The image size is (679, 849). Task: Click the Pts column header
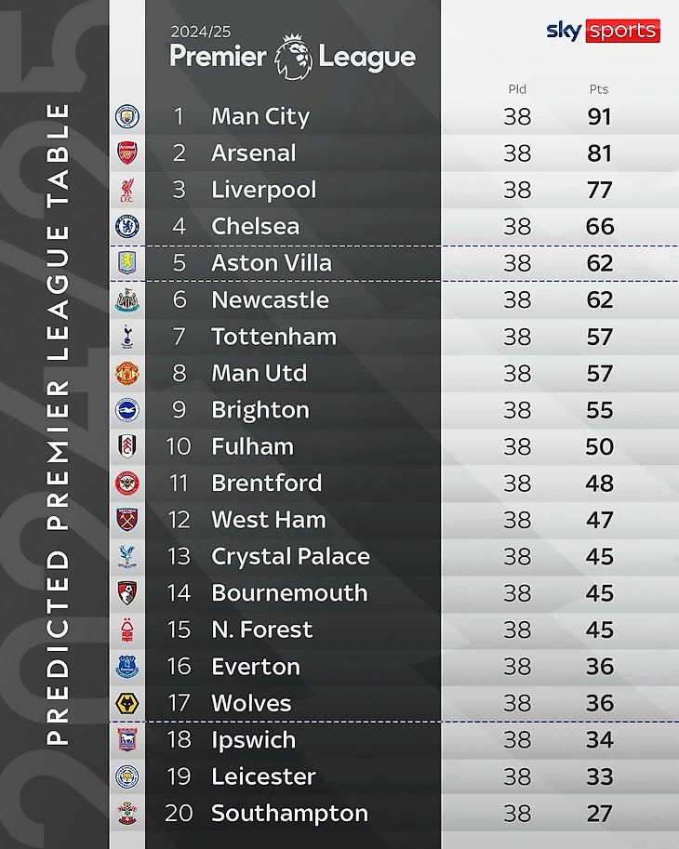599,89
